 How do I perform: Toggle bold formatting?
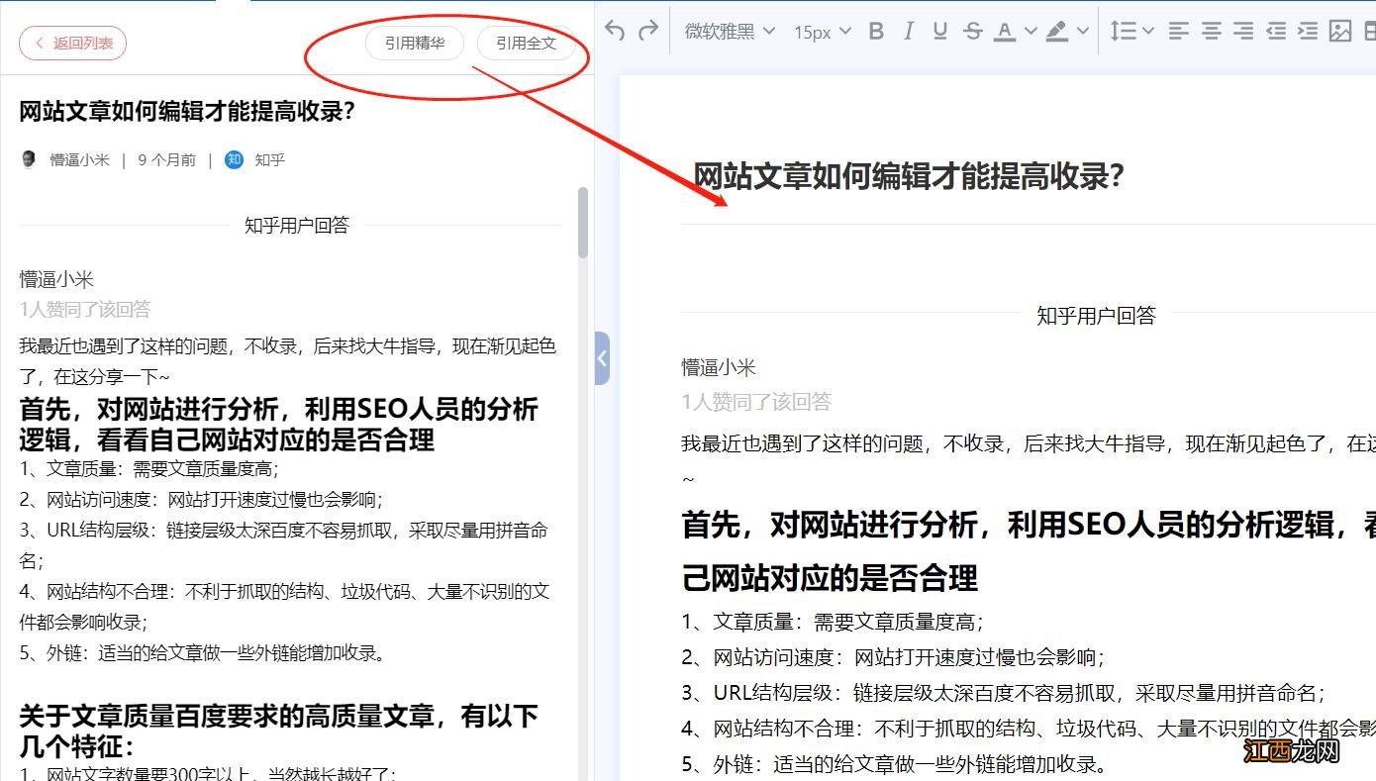click(x=875, y=32)
